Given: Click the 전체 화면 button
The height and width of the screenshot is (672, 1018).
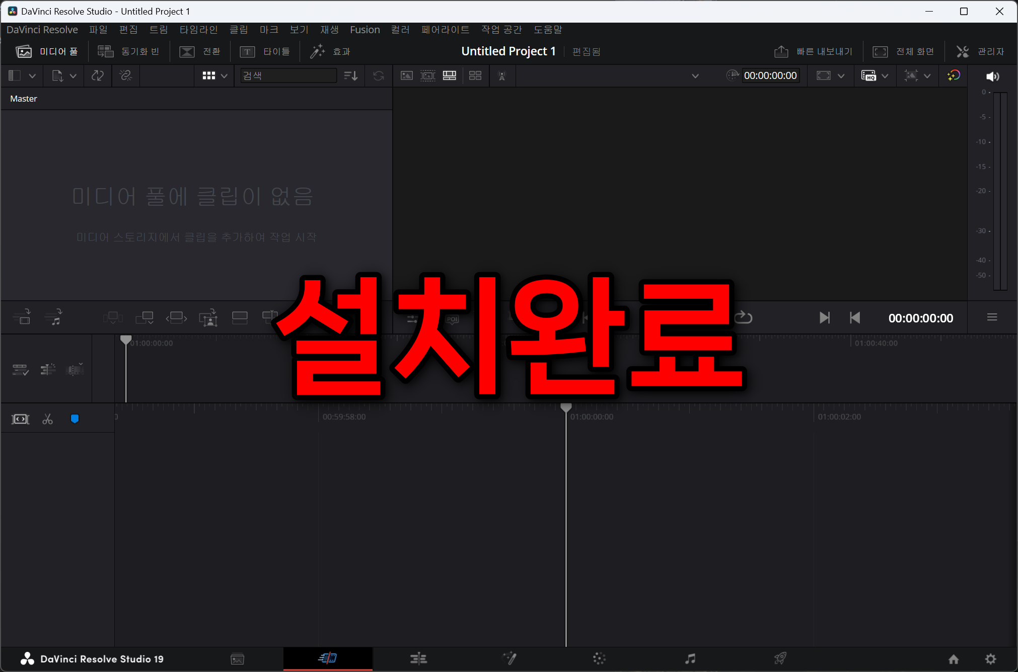Looking at the screenshot, I should [904, 51].
